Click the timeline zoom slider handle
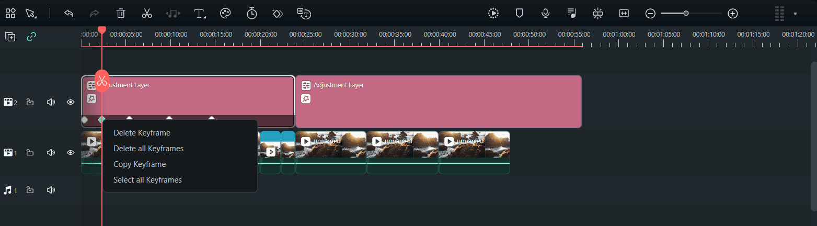The image size is (817, 226). click(x=686, y=14)
